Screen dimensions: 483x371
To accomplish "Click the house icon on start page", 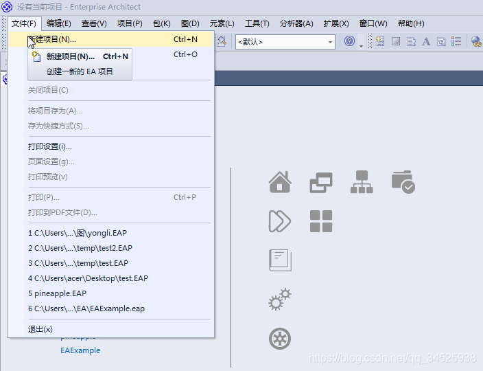I will point(280,182).
